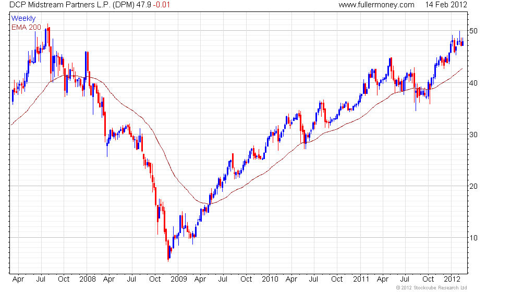
Task: Click the Oct label just before 2009
Action: pos(155,279)
